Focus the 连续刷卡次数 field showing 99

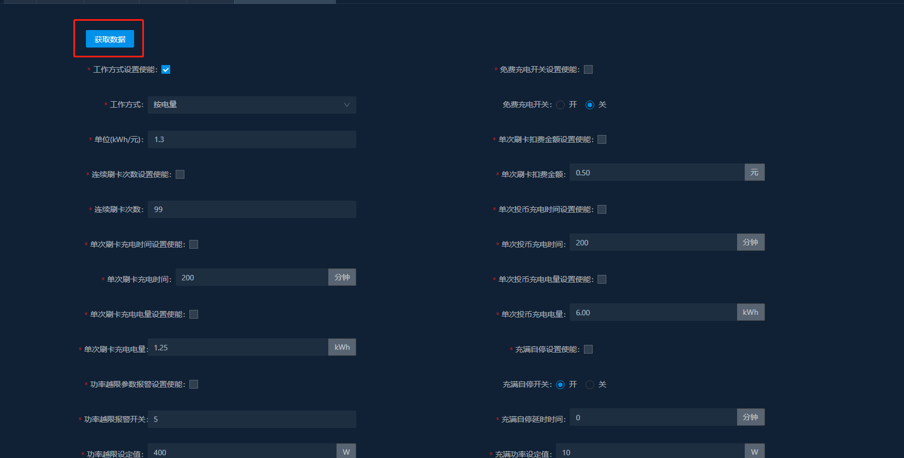click(x=251, y=209)
